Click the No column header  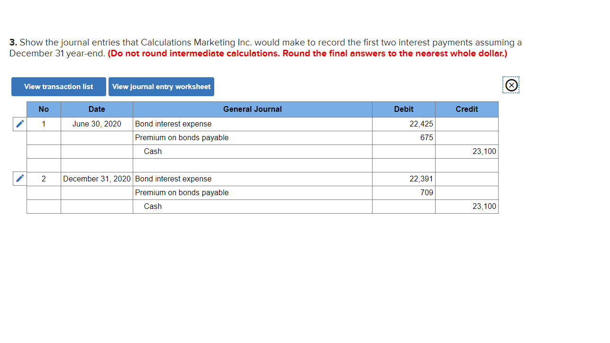(44, 109)
